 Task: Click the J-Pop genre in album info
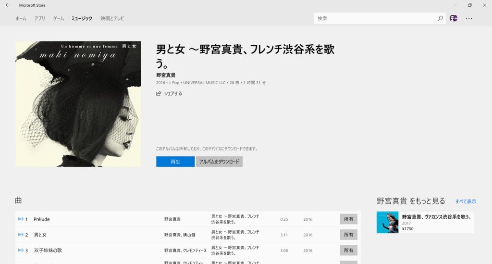pos(174,83)
